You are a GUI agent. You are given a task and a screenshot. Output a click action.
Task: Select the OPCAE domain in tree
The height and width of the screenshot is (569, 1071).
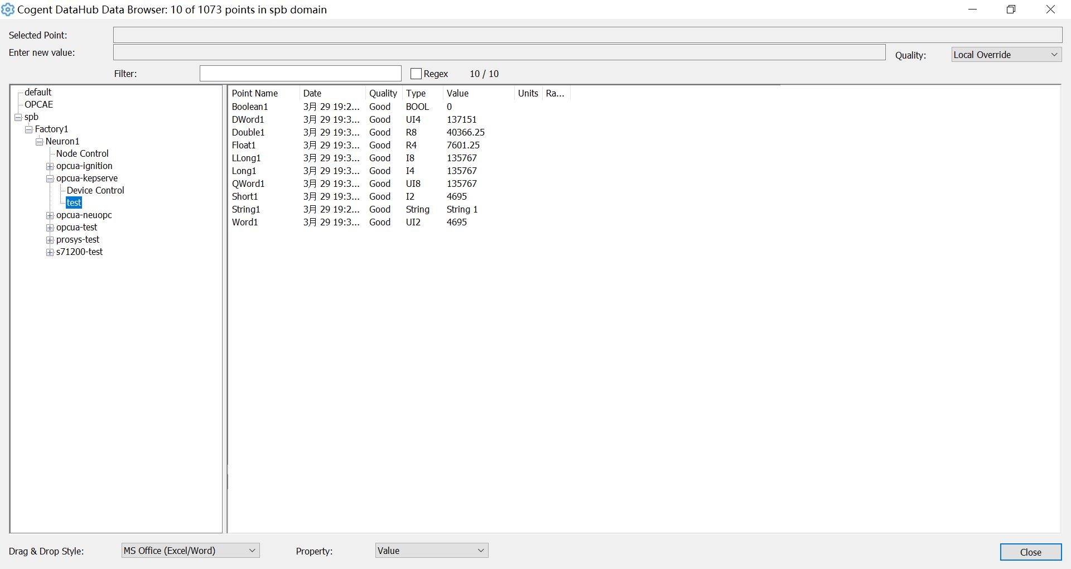point(38,104)
